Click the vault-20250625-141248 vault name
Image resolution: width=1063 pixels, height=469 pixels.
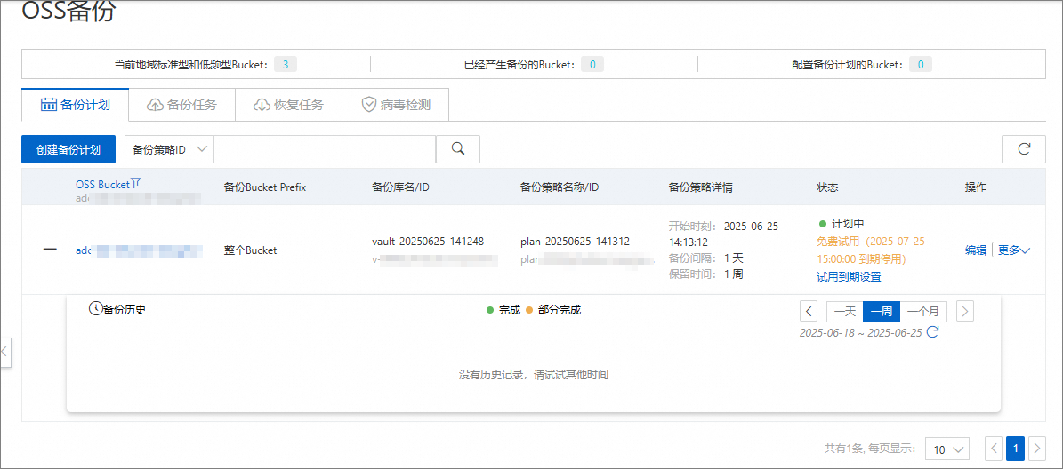(428, 242)
